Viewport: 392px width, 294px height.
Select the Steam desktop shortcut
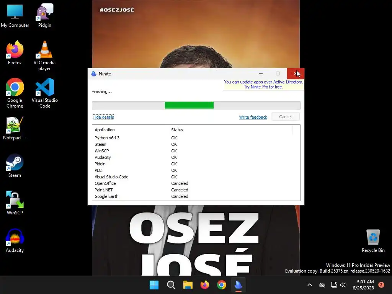point(15,166)
